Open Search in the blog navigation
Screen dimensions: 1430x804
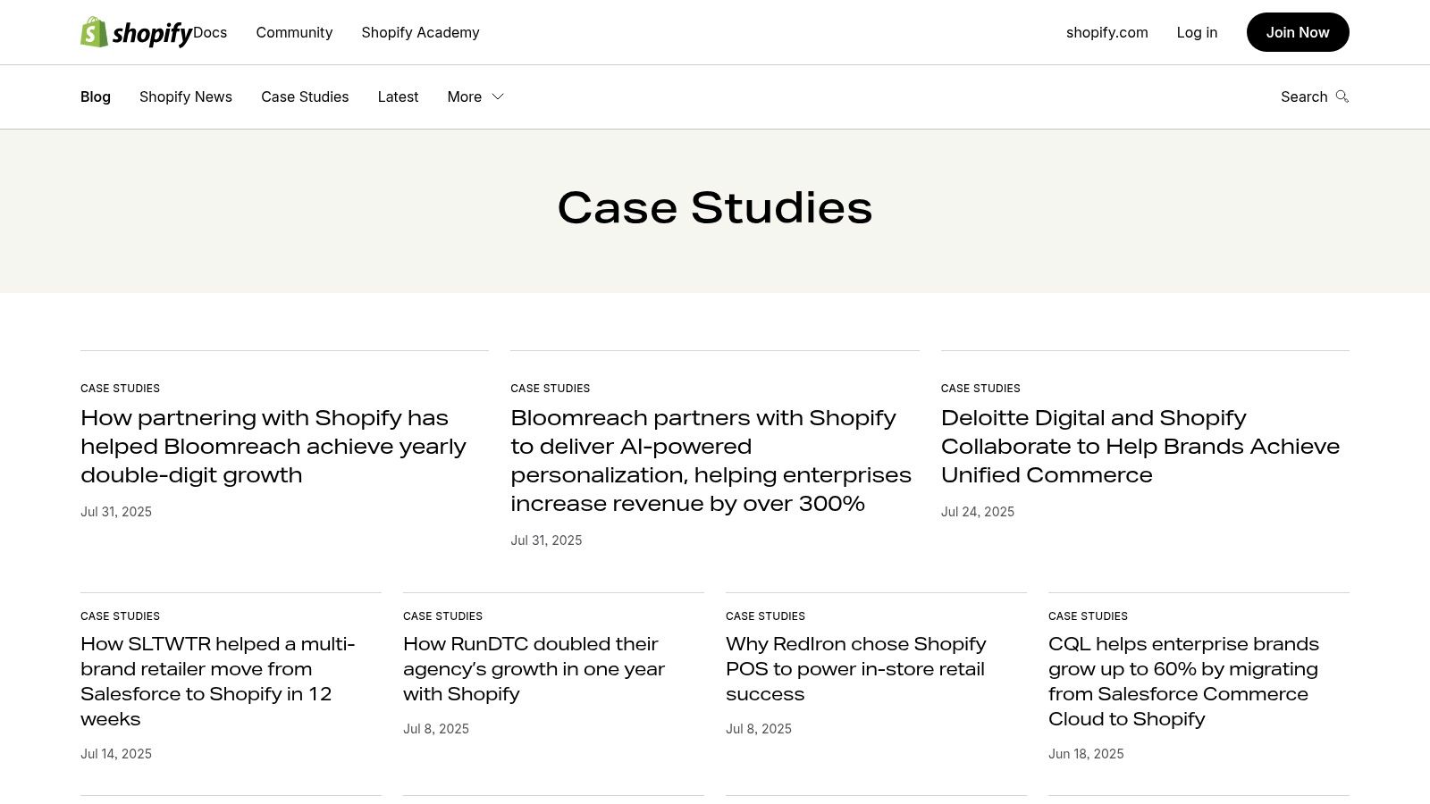tap(1315, 96)
